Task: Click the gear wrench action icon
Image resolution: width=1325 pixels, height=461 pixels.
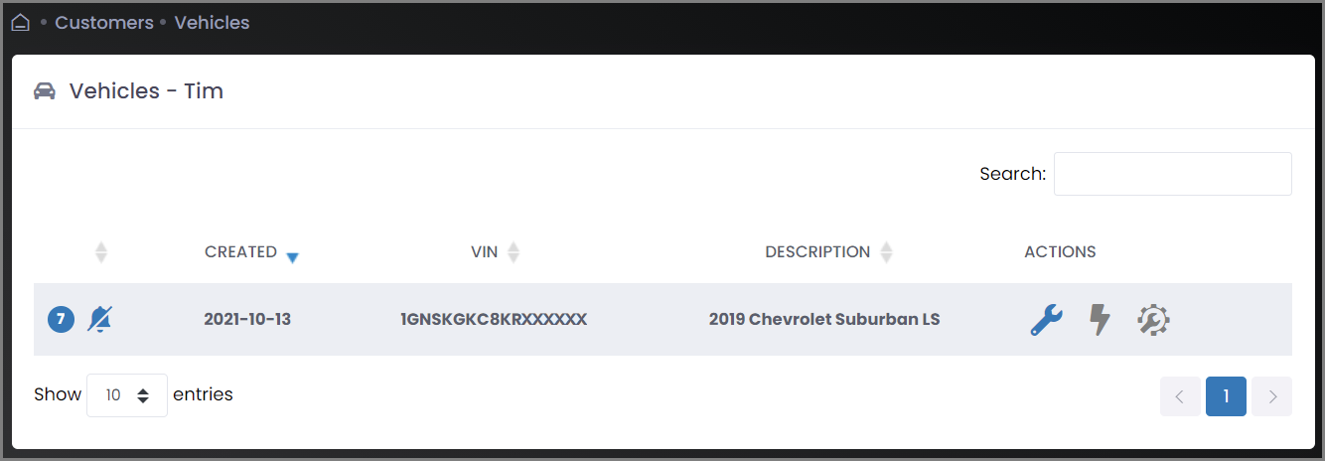Action: 1153,320
